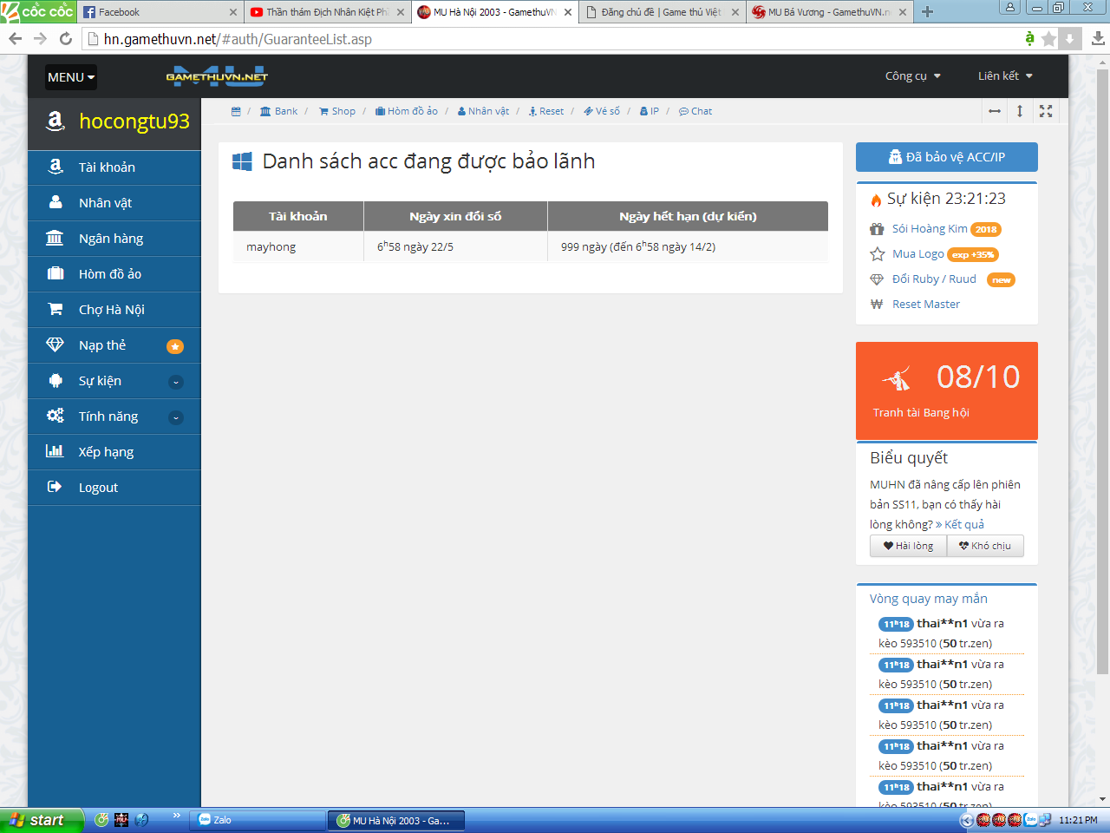This screenshot has width=1110, height=833.
Task: Reload the page with the refresh icon
Action: [66, 39]
